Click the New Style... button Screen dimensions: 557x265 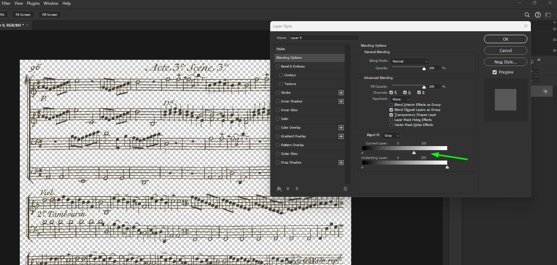click(x=506, y=62)
